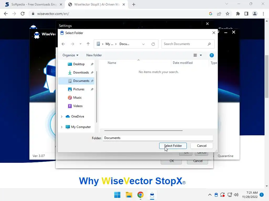The width and height of the screenshot is (269, 201).
Task: Toggle Chrome side panel icon
Action: [x=246, y=14]
